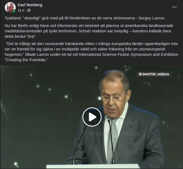The image size is (183, 169).
Task: Click the 'Sergey Lavrov' name in text
Action: coord(151,18)
